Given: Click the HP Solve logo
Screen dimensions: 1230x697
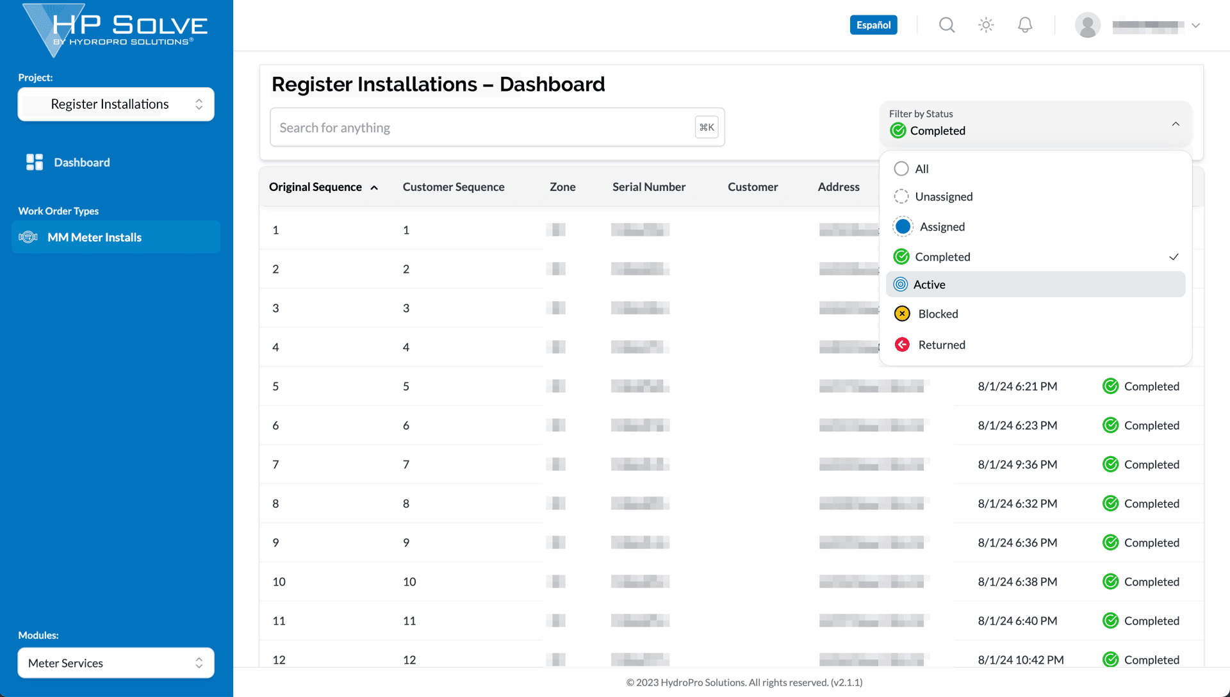Looking at the screenshot, I should point(115,29).
